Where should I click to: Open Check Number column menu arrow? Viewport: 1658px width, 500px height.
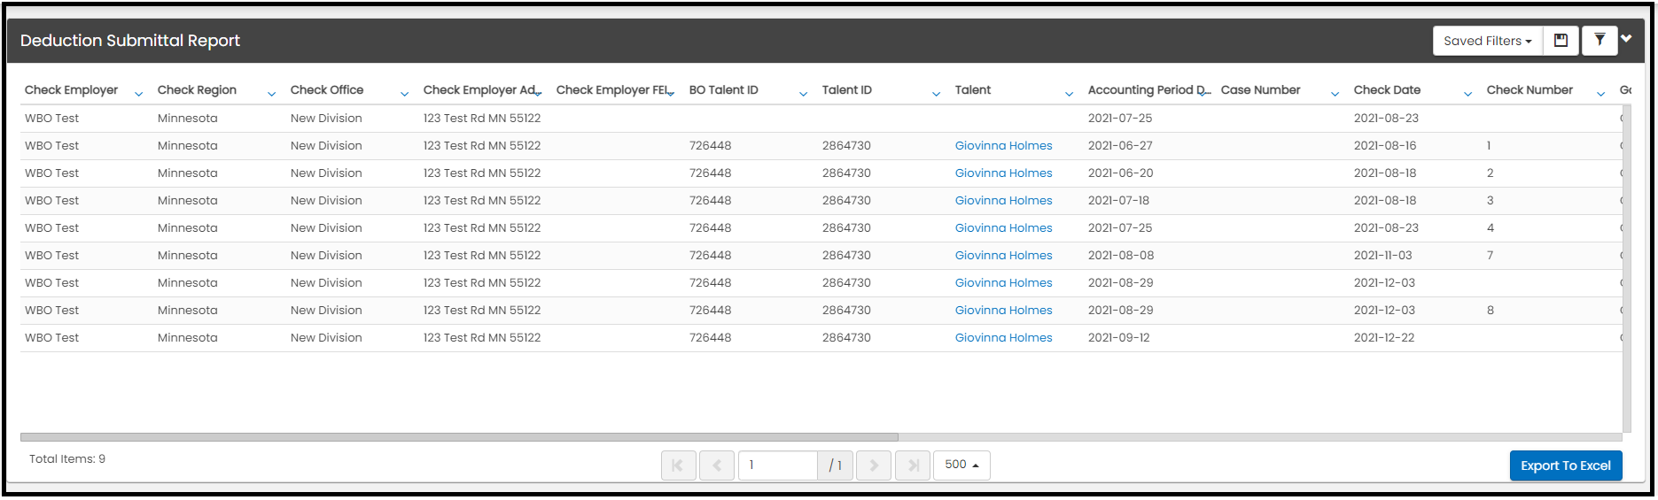coord(1600,94)
